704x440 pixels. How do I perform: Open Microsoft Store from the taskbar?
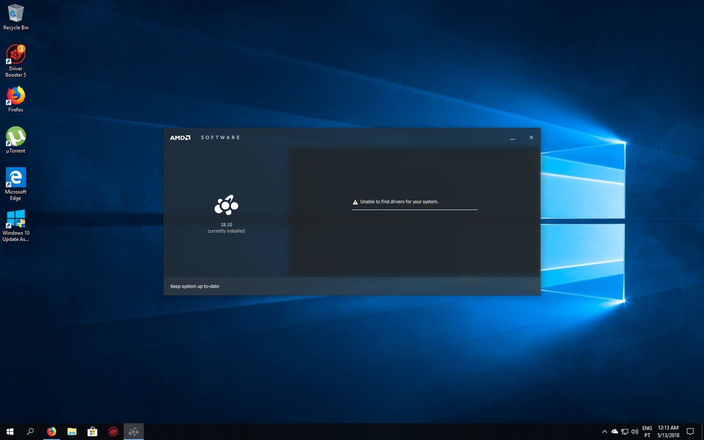coord(92,432)
